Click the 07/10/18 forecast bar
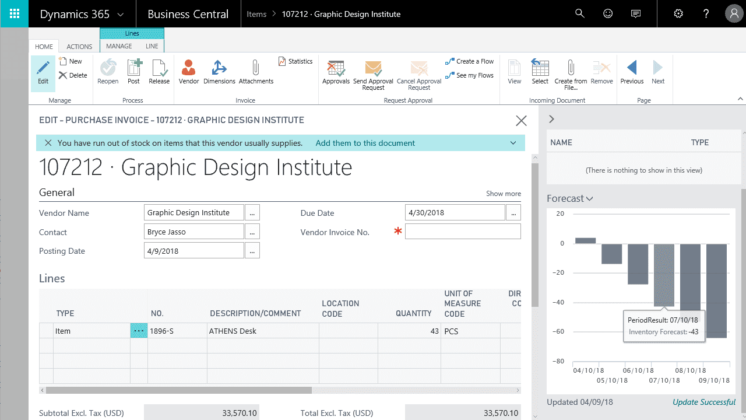This screenshot has height=420, width=746. pos(664,275)
